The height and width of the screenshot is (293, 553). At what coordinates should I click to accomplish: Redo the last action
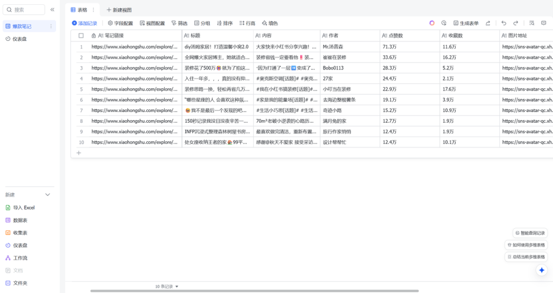click(516, 23)
